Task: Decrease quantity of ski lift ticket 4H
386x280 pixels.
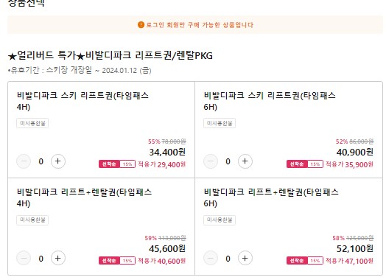Action: coord(24,161)
